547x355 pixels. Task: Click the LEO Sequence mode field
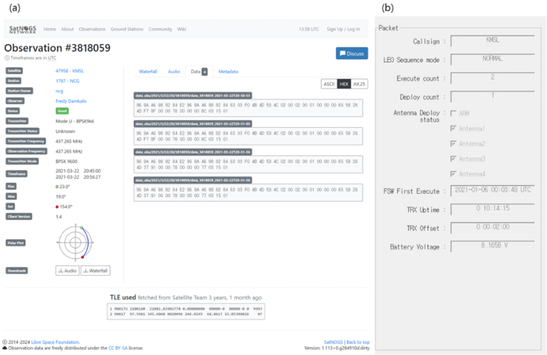click(x=493, y=59)
